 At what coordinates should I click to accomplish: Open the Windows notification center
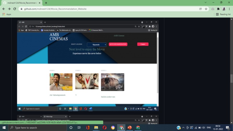click(228, 128)
